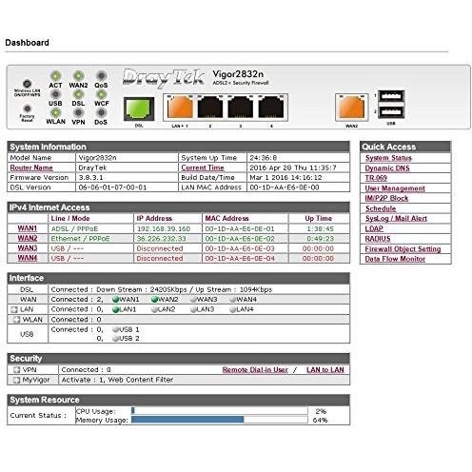472x472 pixels.
Task: Open Schedule in Quick Access
Action: tap(381, 208)
